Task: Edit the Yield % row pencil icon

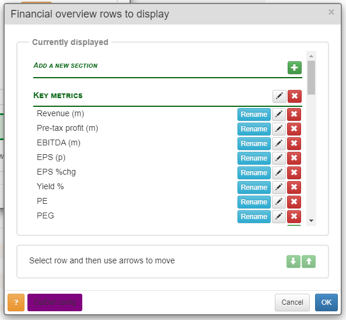Action: point(279,187)
